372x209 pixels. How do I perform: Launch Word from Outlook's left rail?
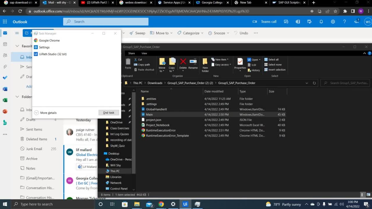click(x=5, y=89)
